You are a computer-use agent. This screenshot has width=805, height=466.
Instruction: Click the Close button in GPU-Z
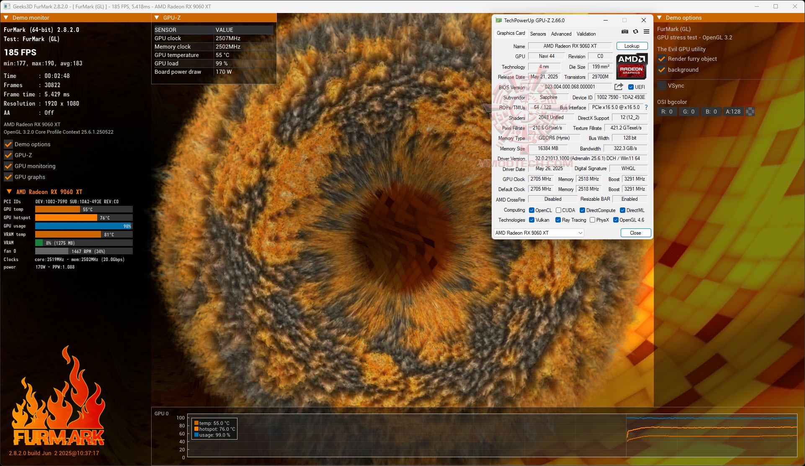(635, 233)
